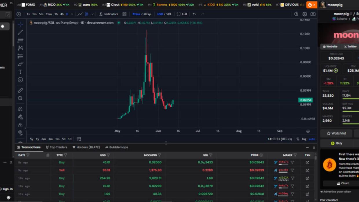Open the Fibonacci retracement tool
This screenshot has height=202, width=359.
20,40
